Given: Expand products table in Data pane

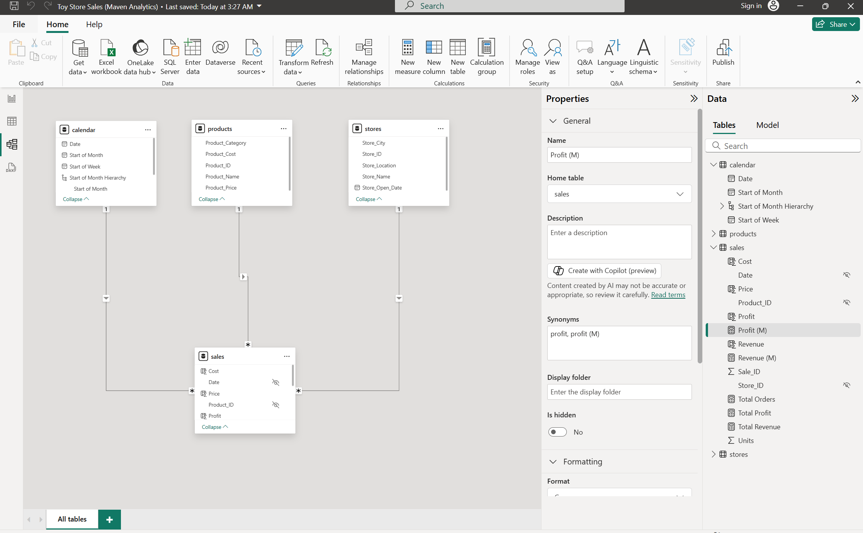Looking at the screenshot, I should pos(713,234).
